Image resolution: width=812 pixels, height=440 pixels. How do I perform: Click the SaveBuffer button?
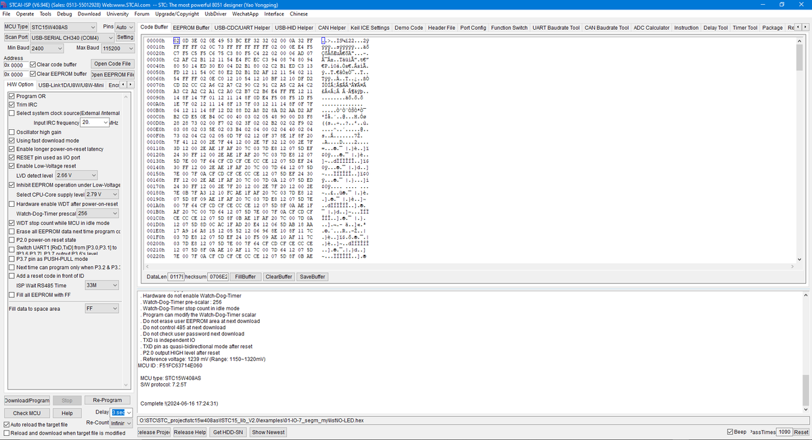tap(313, 276)
